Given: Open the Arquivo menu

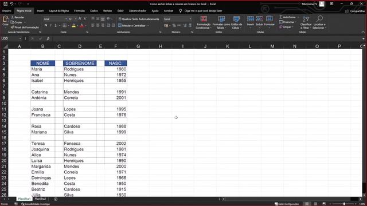Looking at the screenshot, I should click(6, 11).
